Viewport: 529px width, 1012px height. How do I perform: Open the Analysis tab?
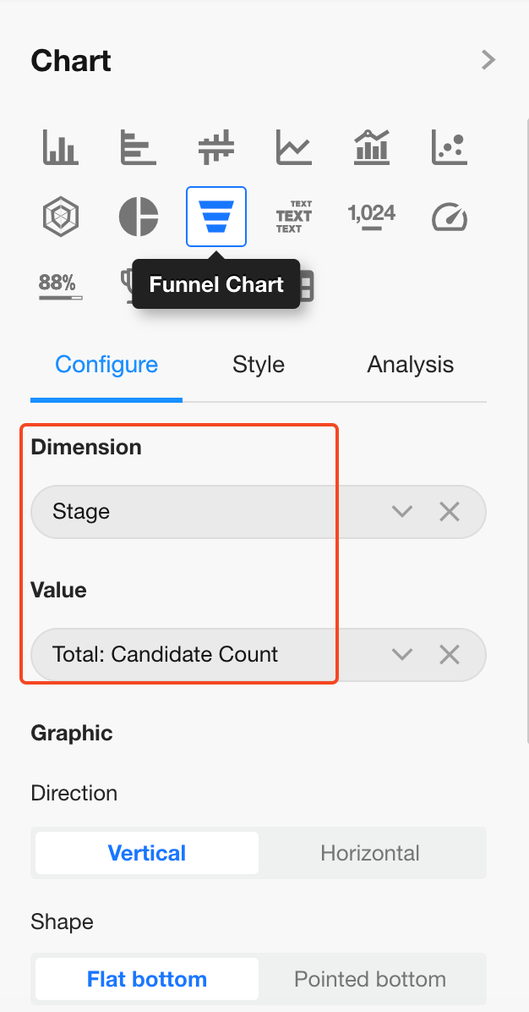[x=411, y=365]
